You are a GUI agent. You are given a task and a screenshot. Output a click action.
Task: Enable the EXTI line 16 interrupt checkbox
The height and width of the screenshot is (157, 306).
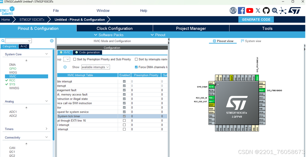tap(124, 121)
